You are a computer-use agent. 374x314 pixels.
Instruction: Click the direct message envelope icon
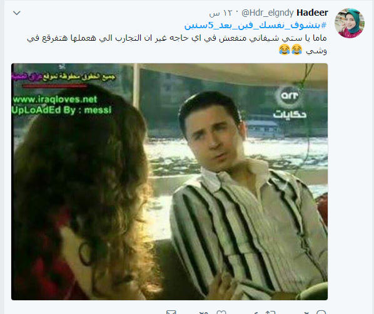click(x=171, y=312)
